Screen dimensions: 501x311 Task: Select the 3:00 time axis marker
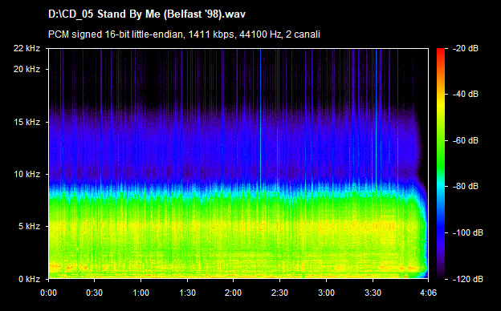click(x=326, y=293)
